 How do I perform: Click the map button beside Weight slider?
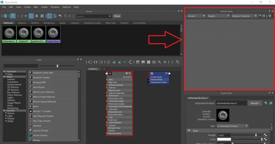(x=265, y=135)
